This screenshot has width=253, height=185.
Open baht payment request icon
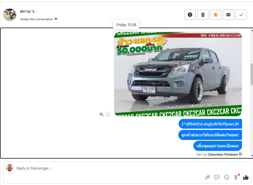236,177
